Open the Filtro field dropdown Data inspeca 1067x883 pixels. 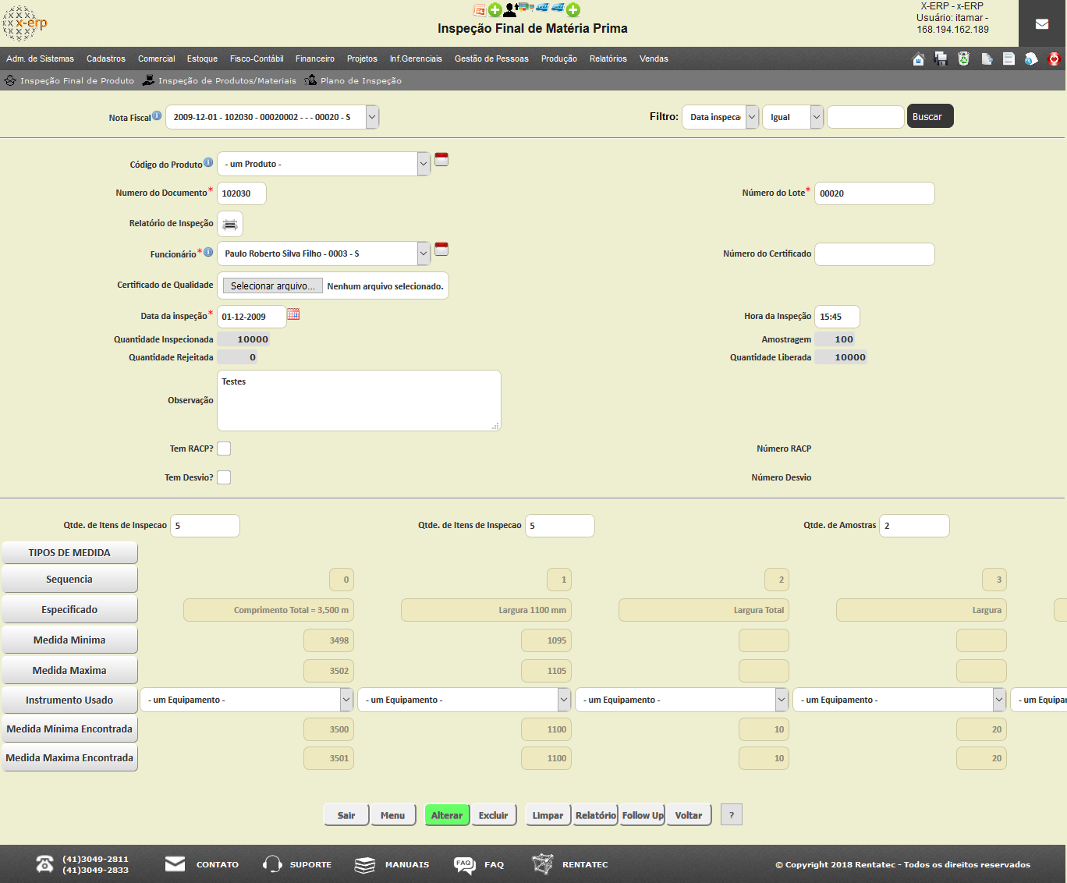(x=720, y=117)
